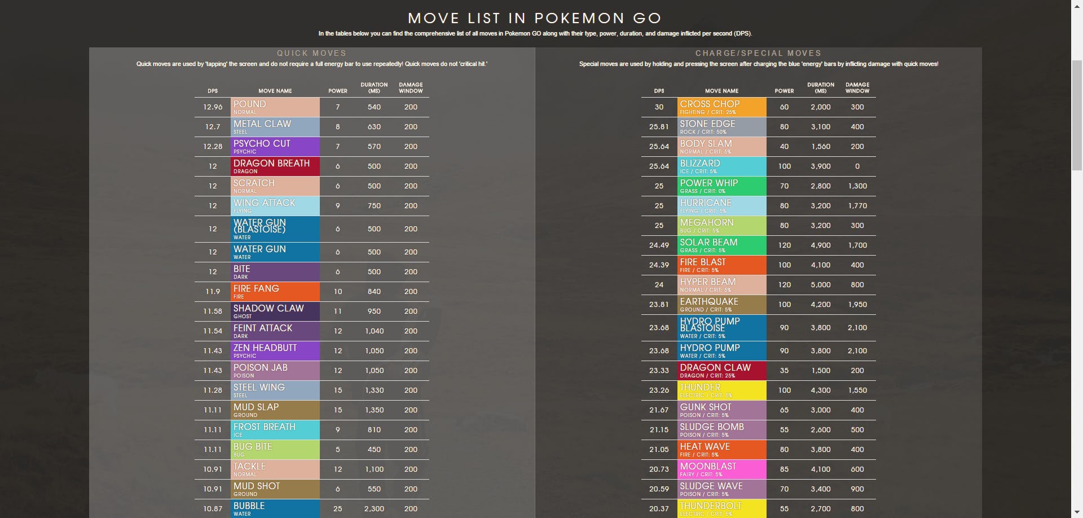
Task: Click the DPS column header in Quick Moves
Action: pyautogui.click(x=213, y=91)
